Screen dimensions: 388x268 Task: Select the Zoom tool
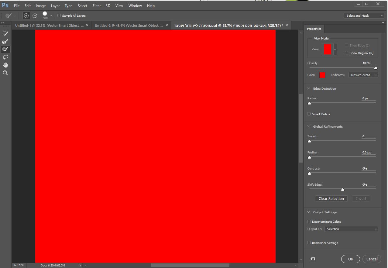click(5, 73)
